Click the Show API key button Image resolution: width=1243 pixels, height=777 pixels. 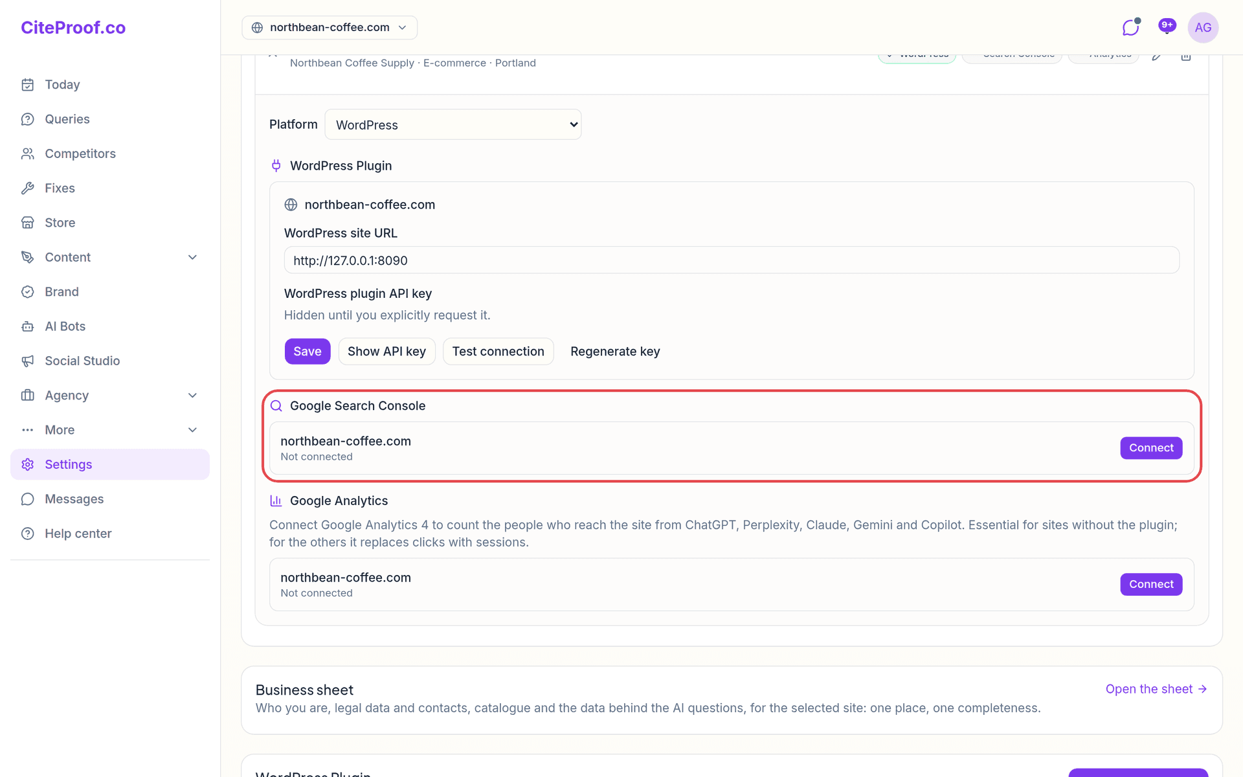(x=386, y=352)
